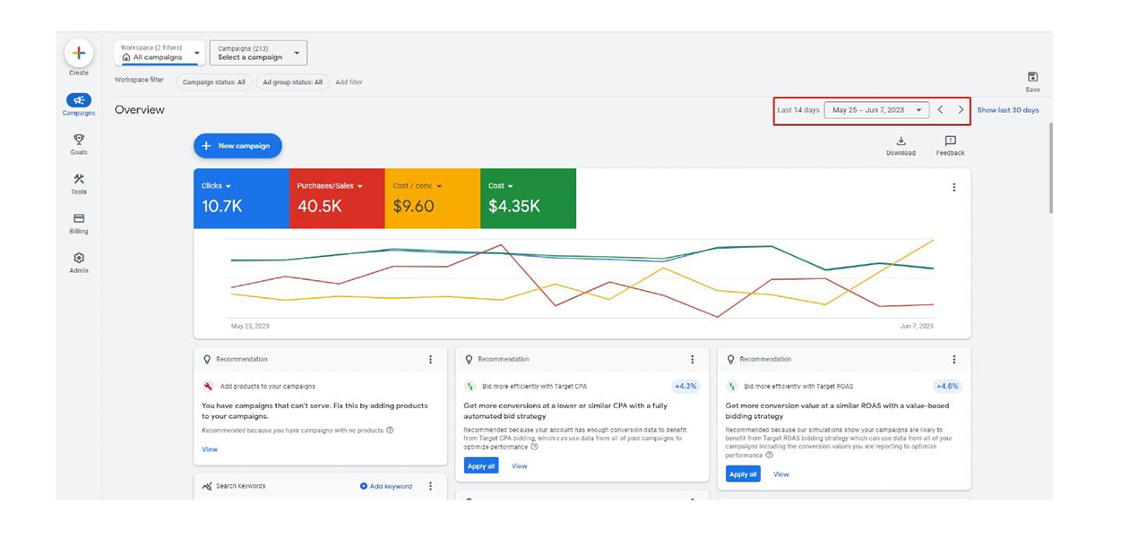Click the Save icon
This screenshot has height=537, width=1147.
click(x=1032, y=78)
